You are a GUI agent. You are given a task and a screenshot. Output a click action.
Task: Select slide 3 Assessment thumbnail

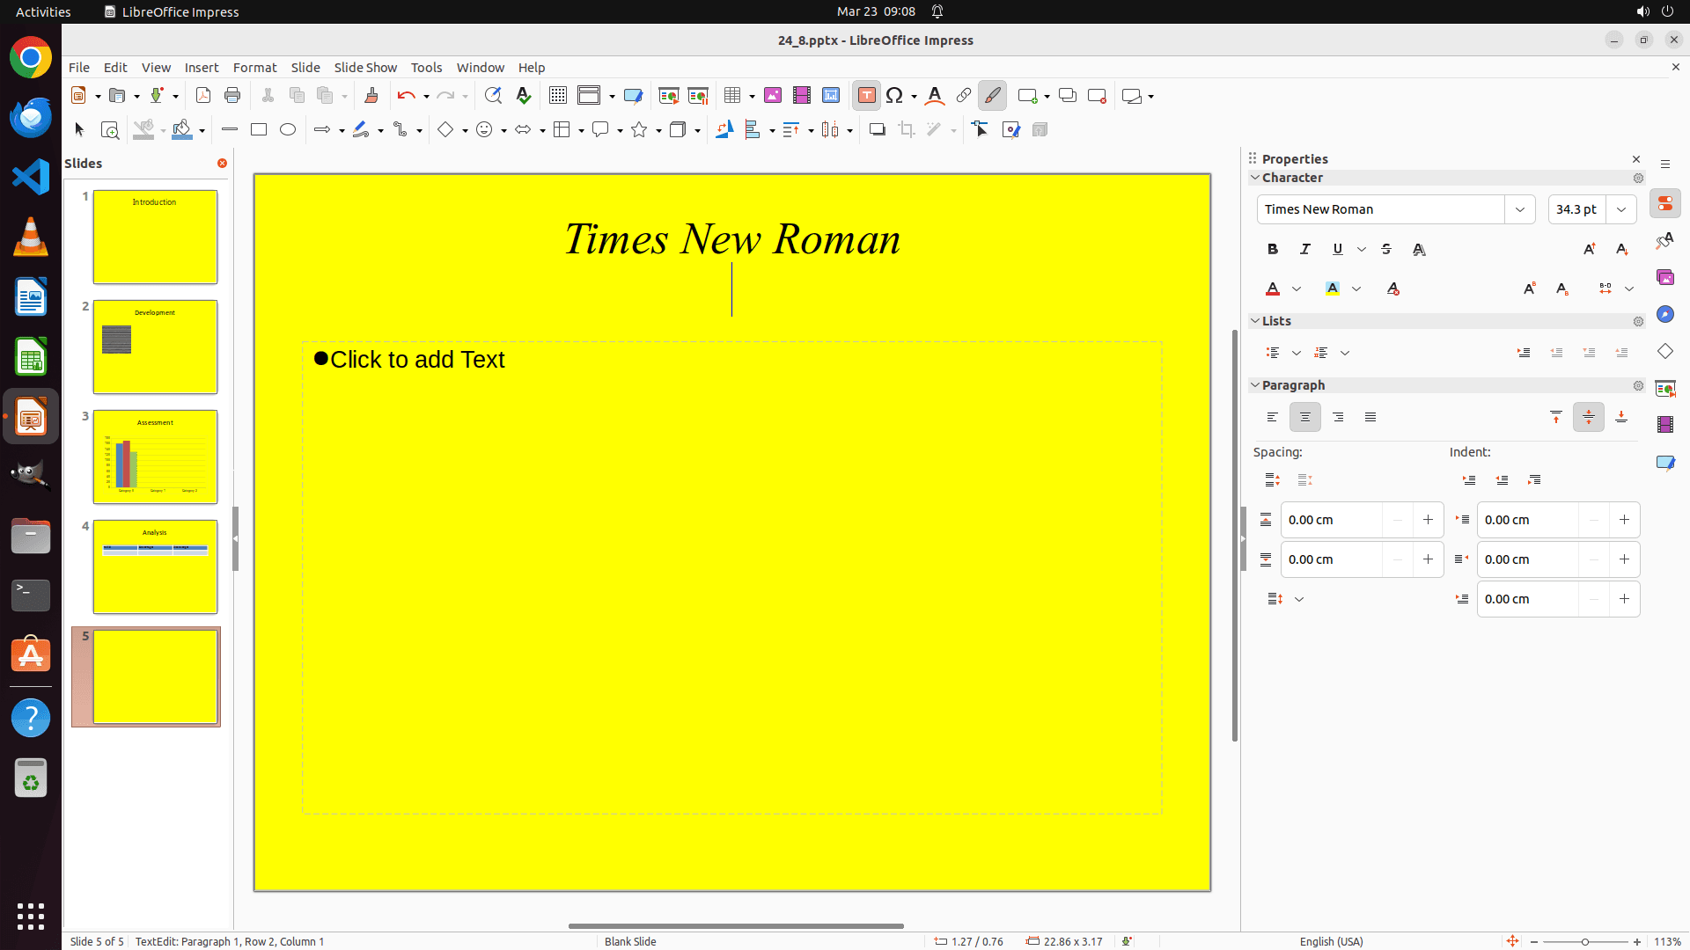pos(155,457)
